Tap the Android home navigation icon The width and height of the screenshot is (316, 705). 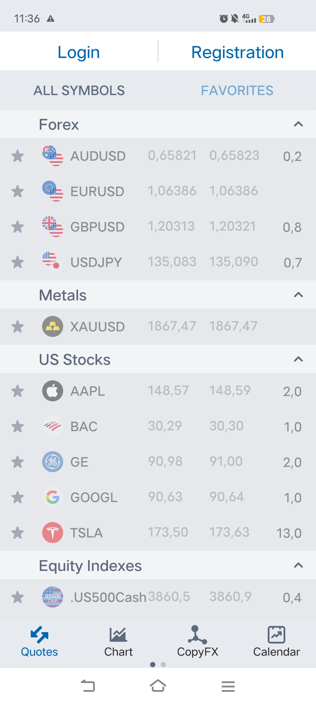click(x=158, y=686)
